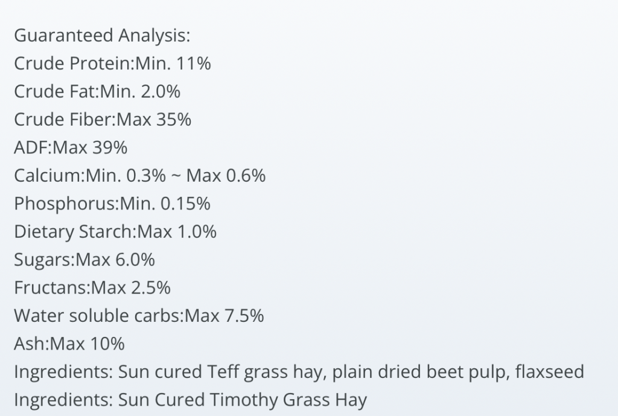Select the Crude Protein Min. 11% line
The image size is (618, 416).
point(112,63)
